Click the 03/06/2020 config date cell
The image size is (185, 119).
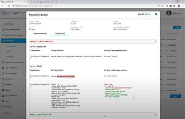(x=172, y=73)
